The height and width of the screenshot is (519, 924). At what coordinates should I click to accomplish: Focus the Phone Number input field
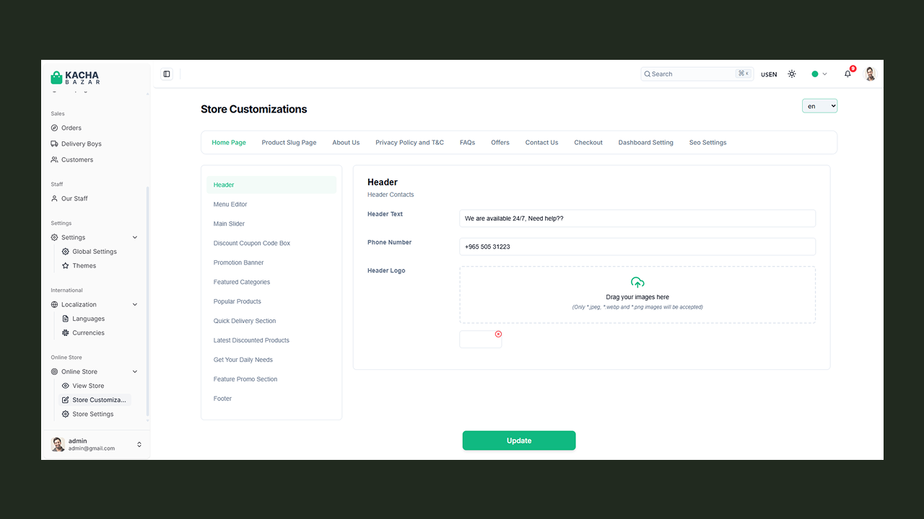tap(637, 247)
